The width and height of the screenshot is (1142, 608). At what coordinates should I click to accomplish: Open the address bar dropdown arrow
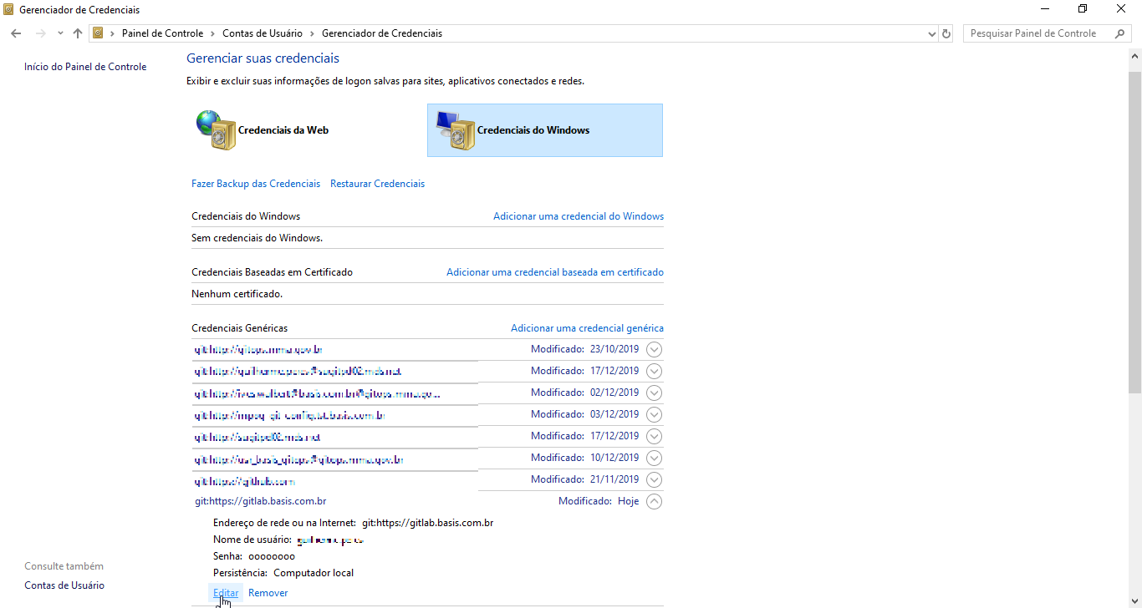pos(930,33)
